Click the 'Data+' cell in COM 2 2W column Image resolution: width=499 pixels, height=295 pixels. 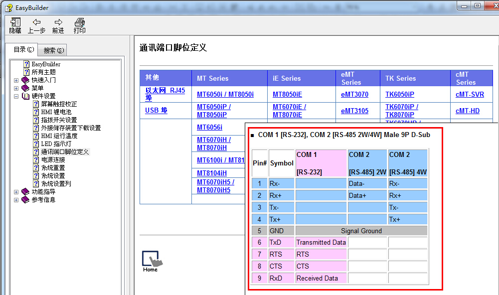pyautogui.click(x=367, y=195)
